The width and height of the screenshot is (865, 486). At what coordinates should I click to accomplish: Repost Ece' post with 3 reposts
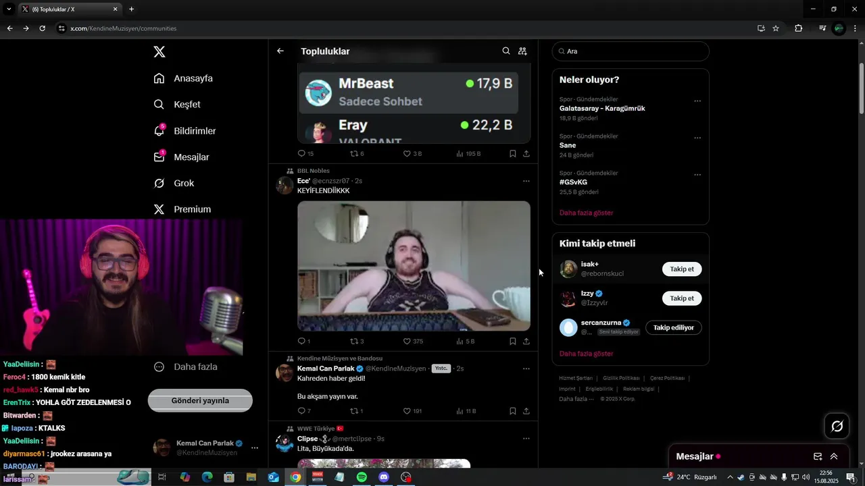357,342
